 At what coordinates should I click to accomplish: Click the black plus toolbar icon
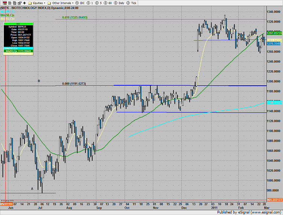24,3
